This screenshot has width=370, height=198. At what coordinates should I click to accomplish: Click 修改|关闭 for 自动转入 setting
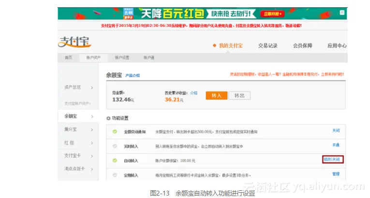(332, 159)
